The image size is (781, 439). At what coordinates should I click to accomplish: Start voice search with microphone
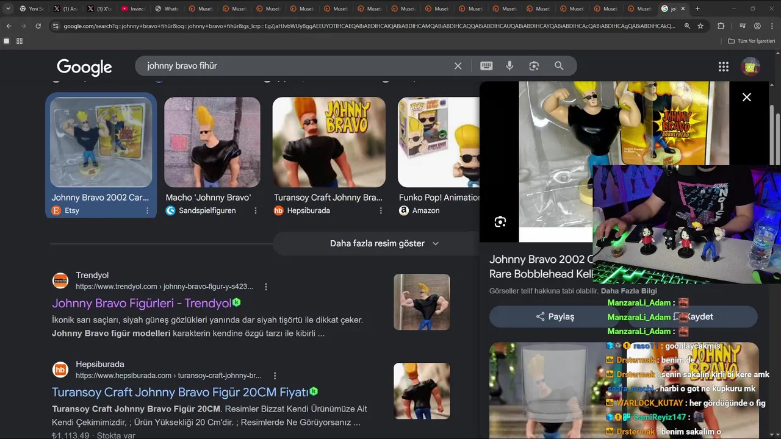coord(509,66)
